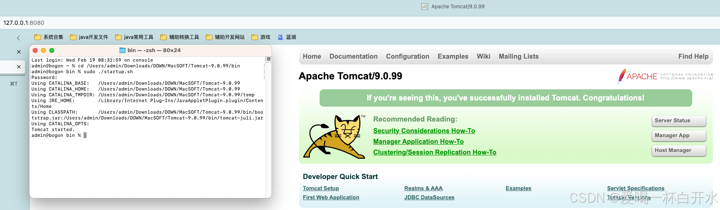Screen dimensions: 720x210
Task: Click the address bar showing 127.0.0.1:8080
Action: pyautogui.click(x=360, y=23)
